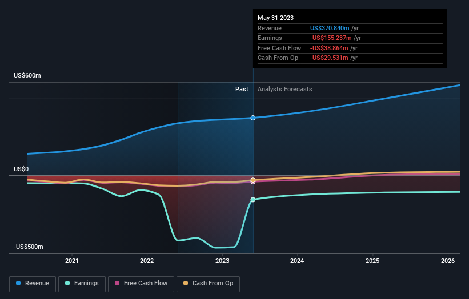Select the orange Cash From Op data point
Viewport: 469px width, 299px height.
253,180
